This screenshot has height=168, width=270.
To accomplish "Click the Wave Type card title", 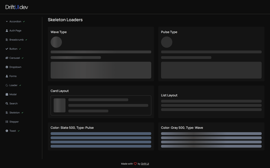I will coord(59,32).
